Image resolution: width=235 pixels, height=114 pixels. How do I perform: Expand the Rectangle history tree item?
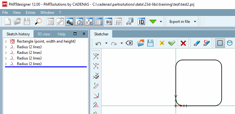(6, 41)
